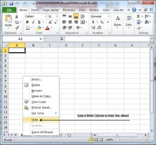The width and height of the screenshot is (156, 145).
Task: Click the Paste clipboard icon
Action: [8, 18]
